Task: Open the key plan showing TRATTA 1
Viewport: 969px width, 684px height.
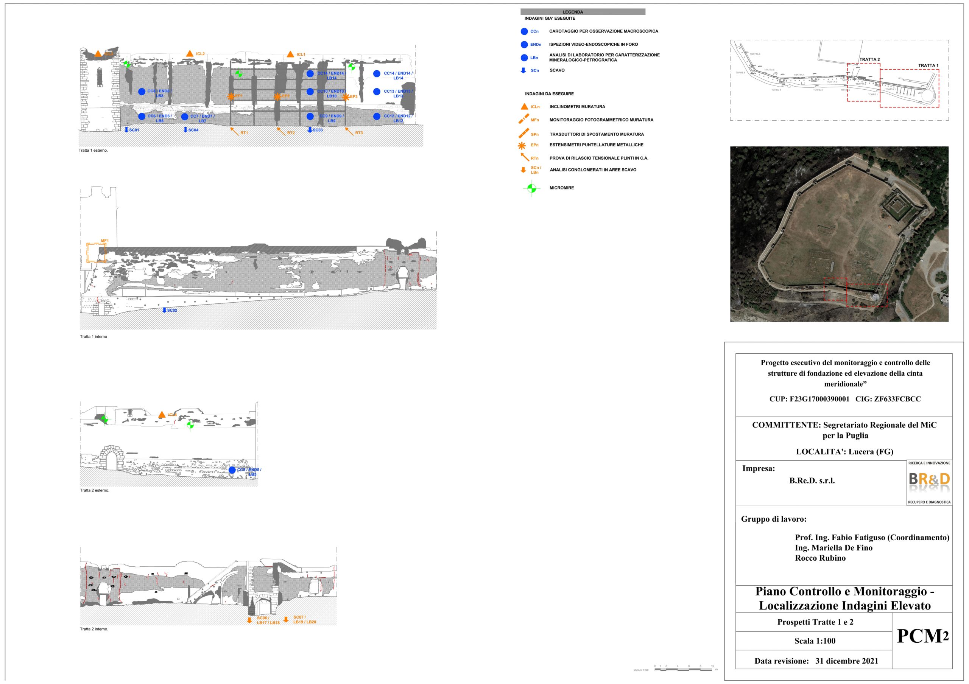Action: coord(840,80)
